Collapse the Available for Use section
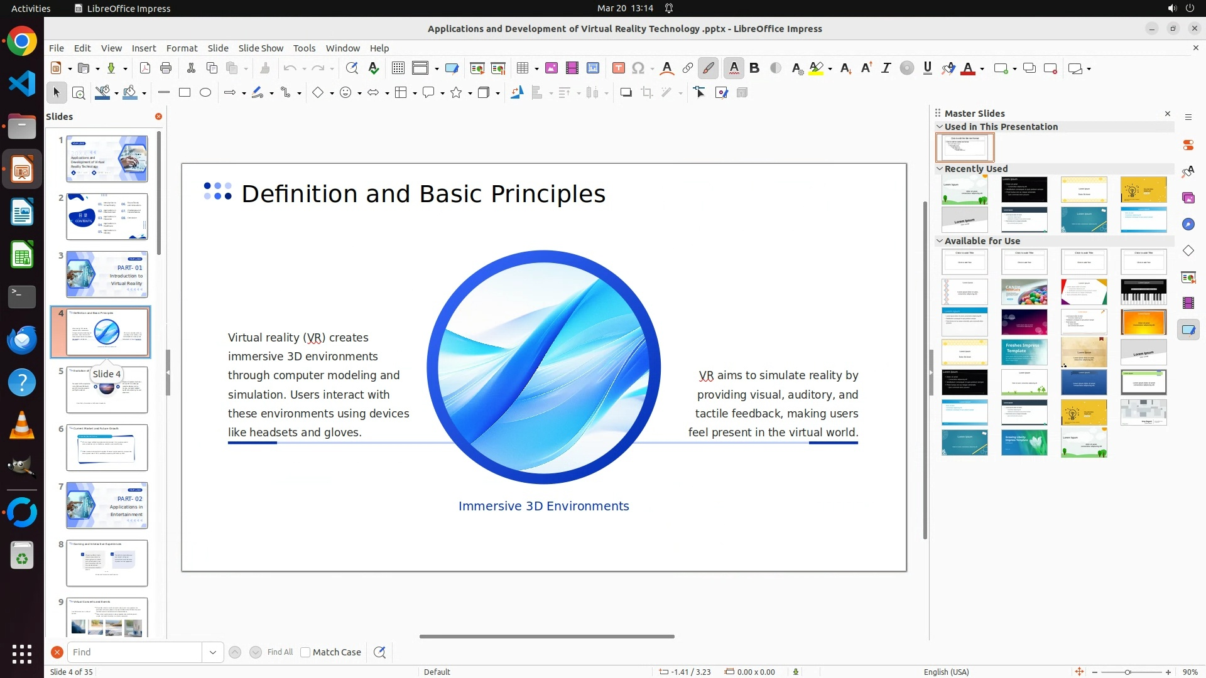This screenshot has width=1206, height=678. click(940, 241)
